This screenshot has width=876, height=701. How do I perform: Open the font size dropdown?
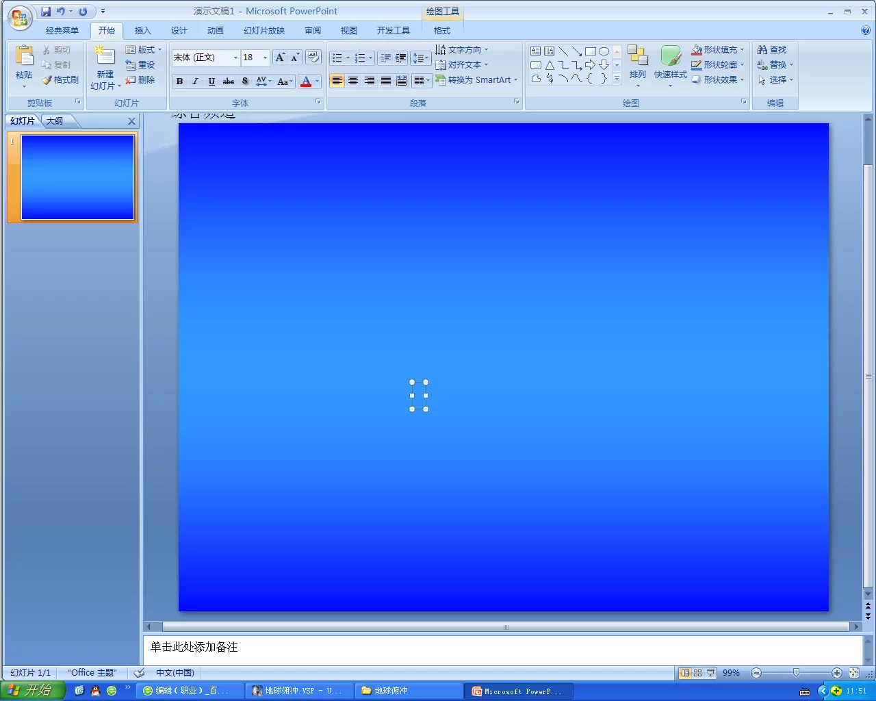point(266,58)
